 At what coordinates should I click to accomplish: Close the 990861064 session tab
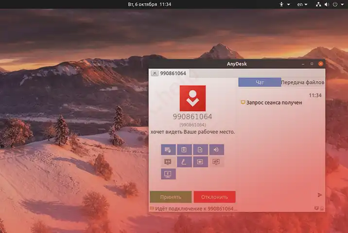155,73
